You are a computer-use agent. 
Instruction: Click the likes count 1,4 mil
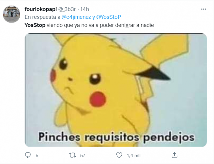pyautogui.click(x=134, y=155)
